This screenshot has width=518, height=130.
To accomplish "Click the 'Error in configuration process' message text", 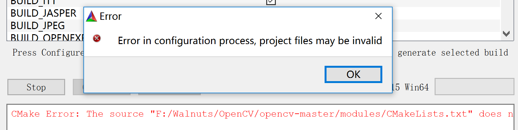I will (250, 41).
